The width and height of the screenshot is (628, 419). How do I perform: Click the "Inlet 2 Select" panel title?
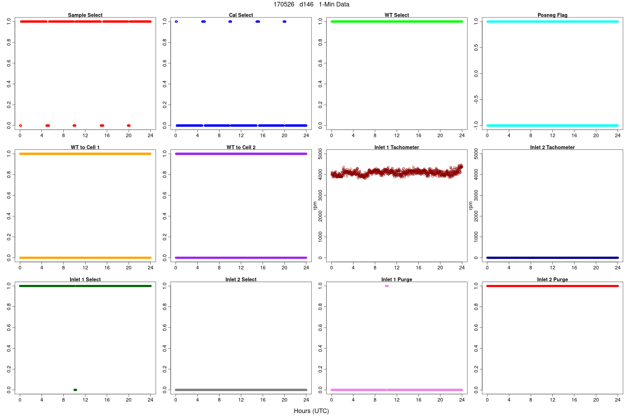pyautogui.click(x=241, y=279)
